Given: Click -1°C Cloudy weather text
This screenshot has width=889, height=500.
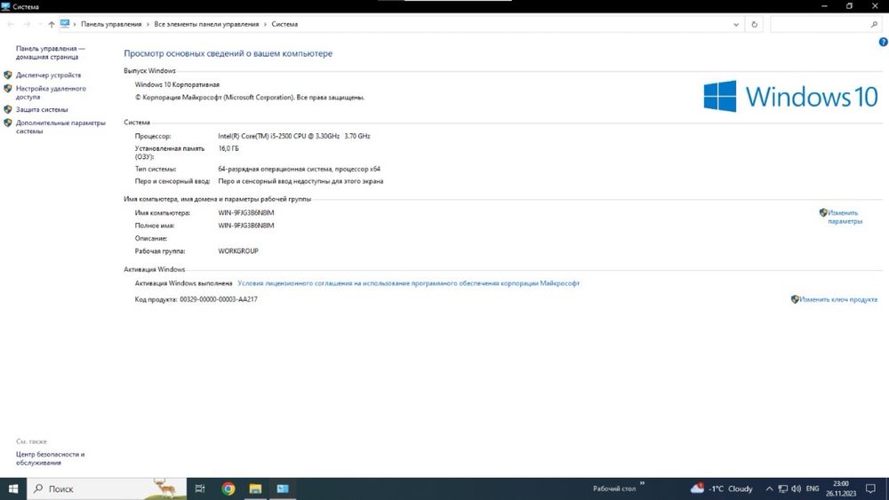Looking at the screenshot, I should 731,488.
